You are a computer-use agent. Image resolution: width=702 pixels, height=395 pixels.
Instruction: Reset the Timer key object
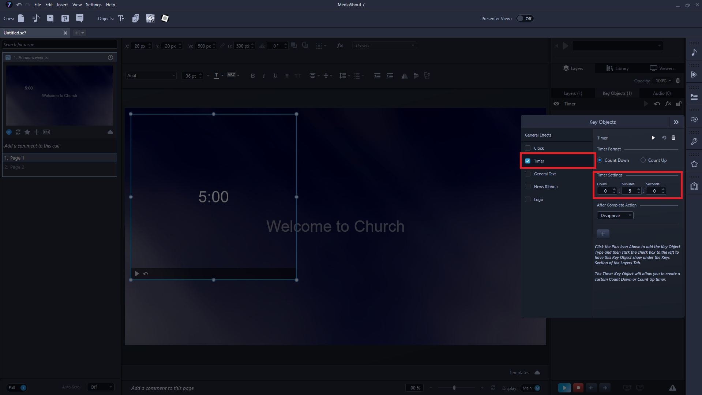click(x=664, y=138)
